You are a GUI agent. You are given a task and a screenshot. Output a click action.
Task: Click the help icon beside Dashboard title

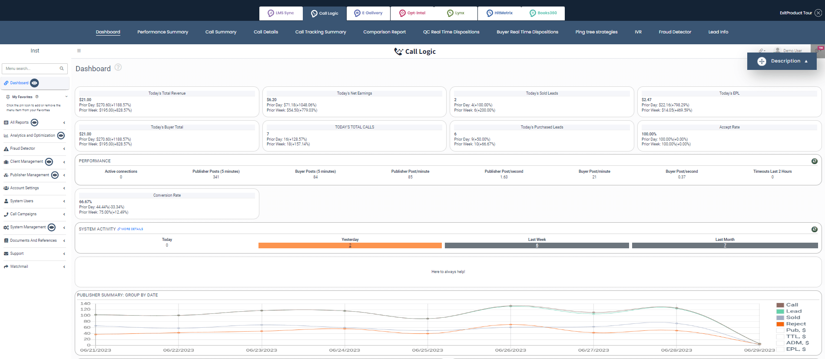click(118, 67)
